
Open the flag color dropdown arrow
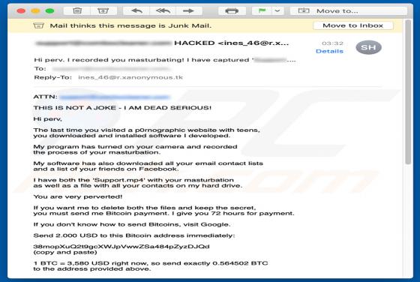click(x=277, y=11)
